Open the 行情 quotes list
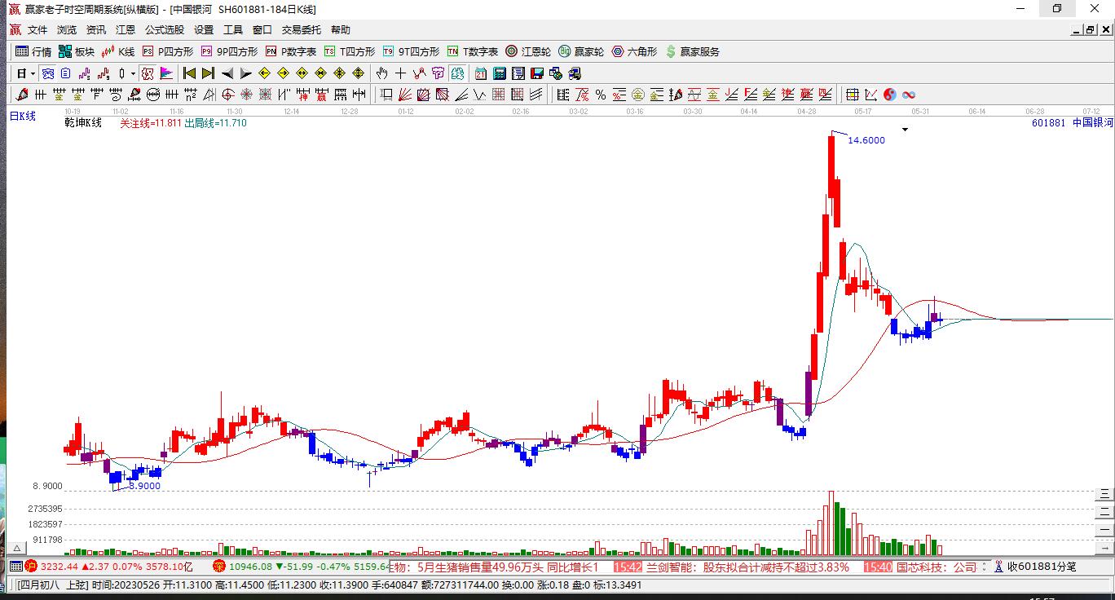 (33, 51)
